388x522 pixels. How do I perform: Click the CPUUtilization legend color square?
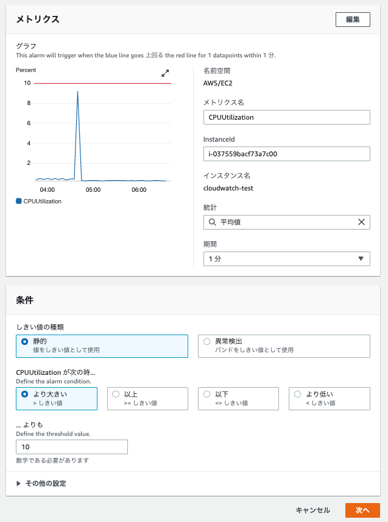point(19,201)
